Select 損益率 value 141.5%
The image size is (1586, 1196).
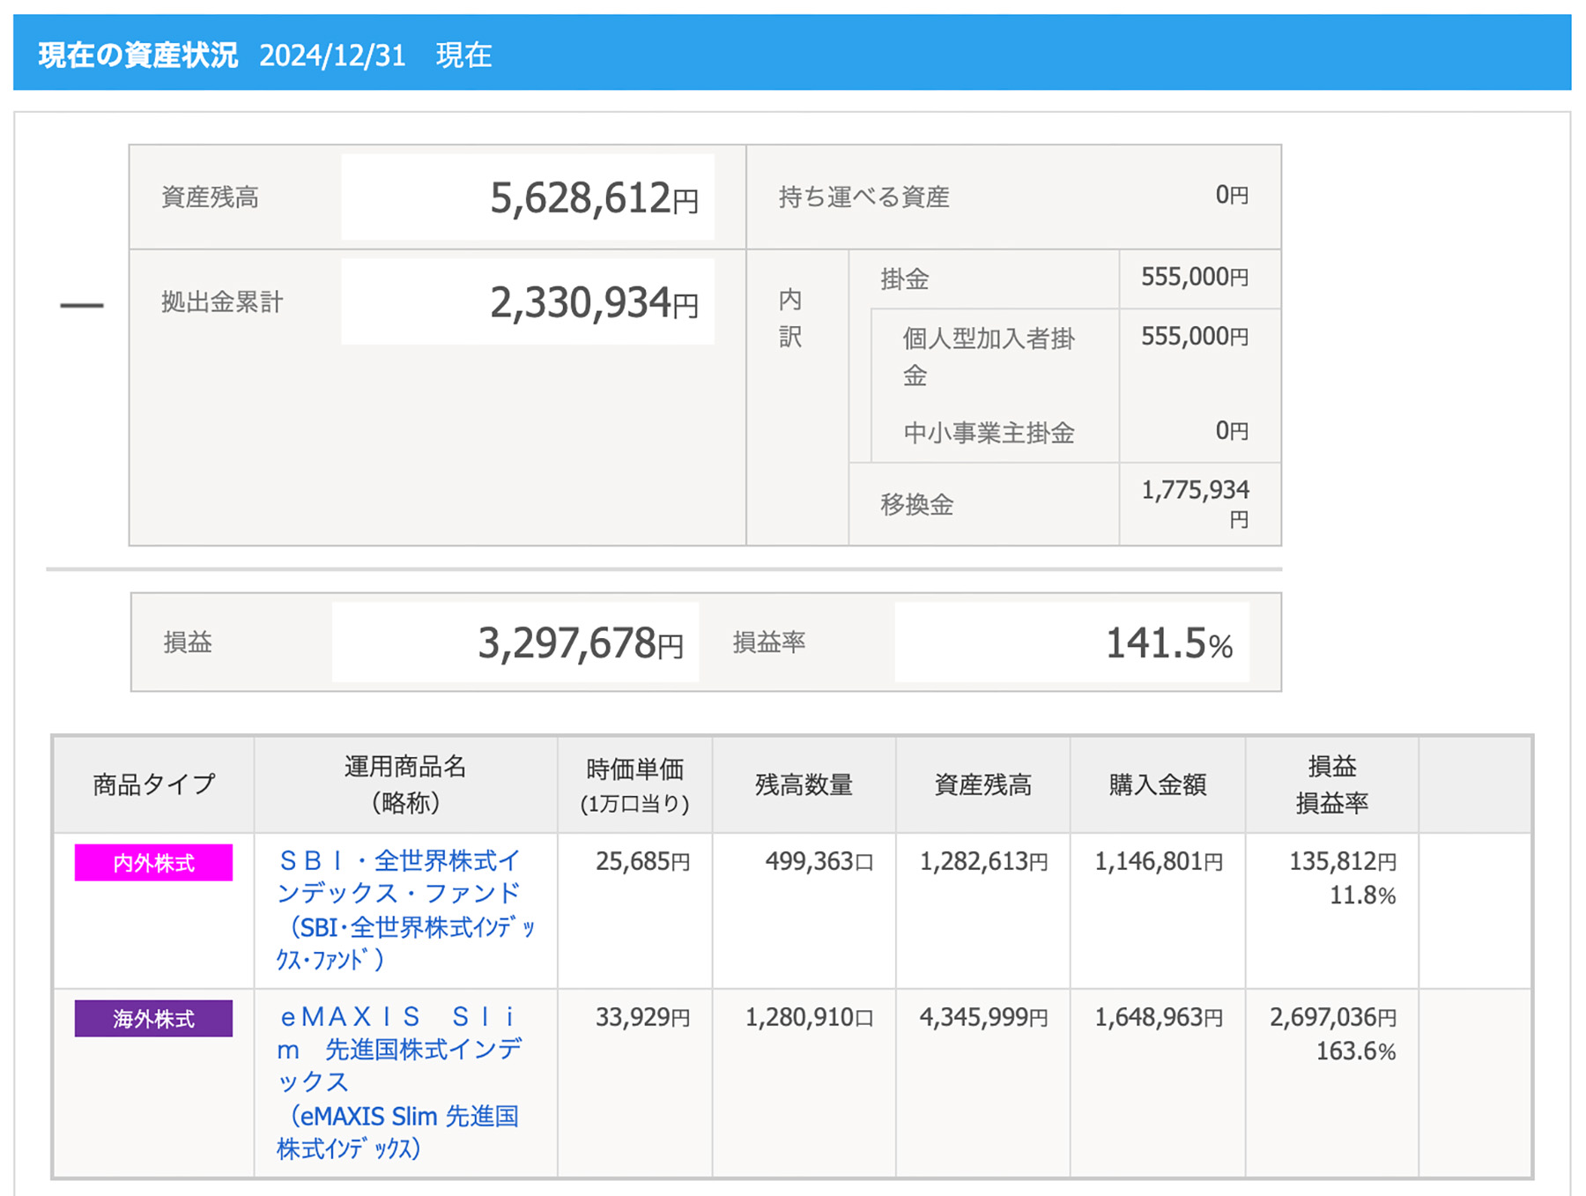click(1168, 643)
